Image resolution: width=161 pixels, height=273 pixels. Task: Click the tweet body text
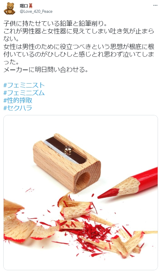tap(79, 46)
